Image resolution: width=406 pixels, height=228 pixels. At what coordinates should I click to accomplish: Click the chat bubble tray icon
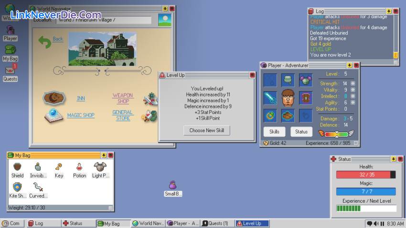(x=369, y=223)
